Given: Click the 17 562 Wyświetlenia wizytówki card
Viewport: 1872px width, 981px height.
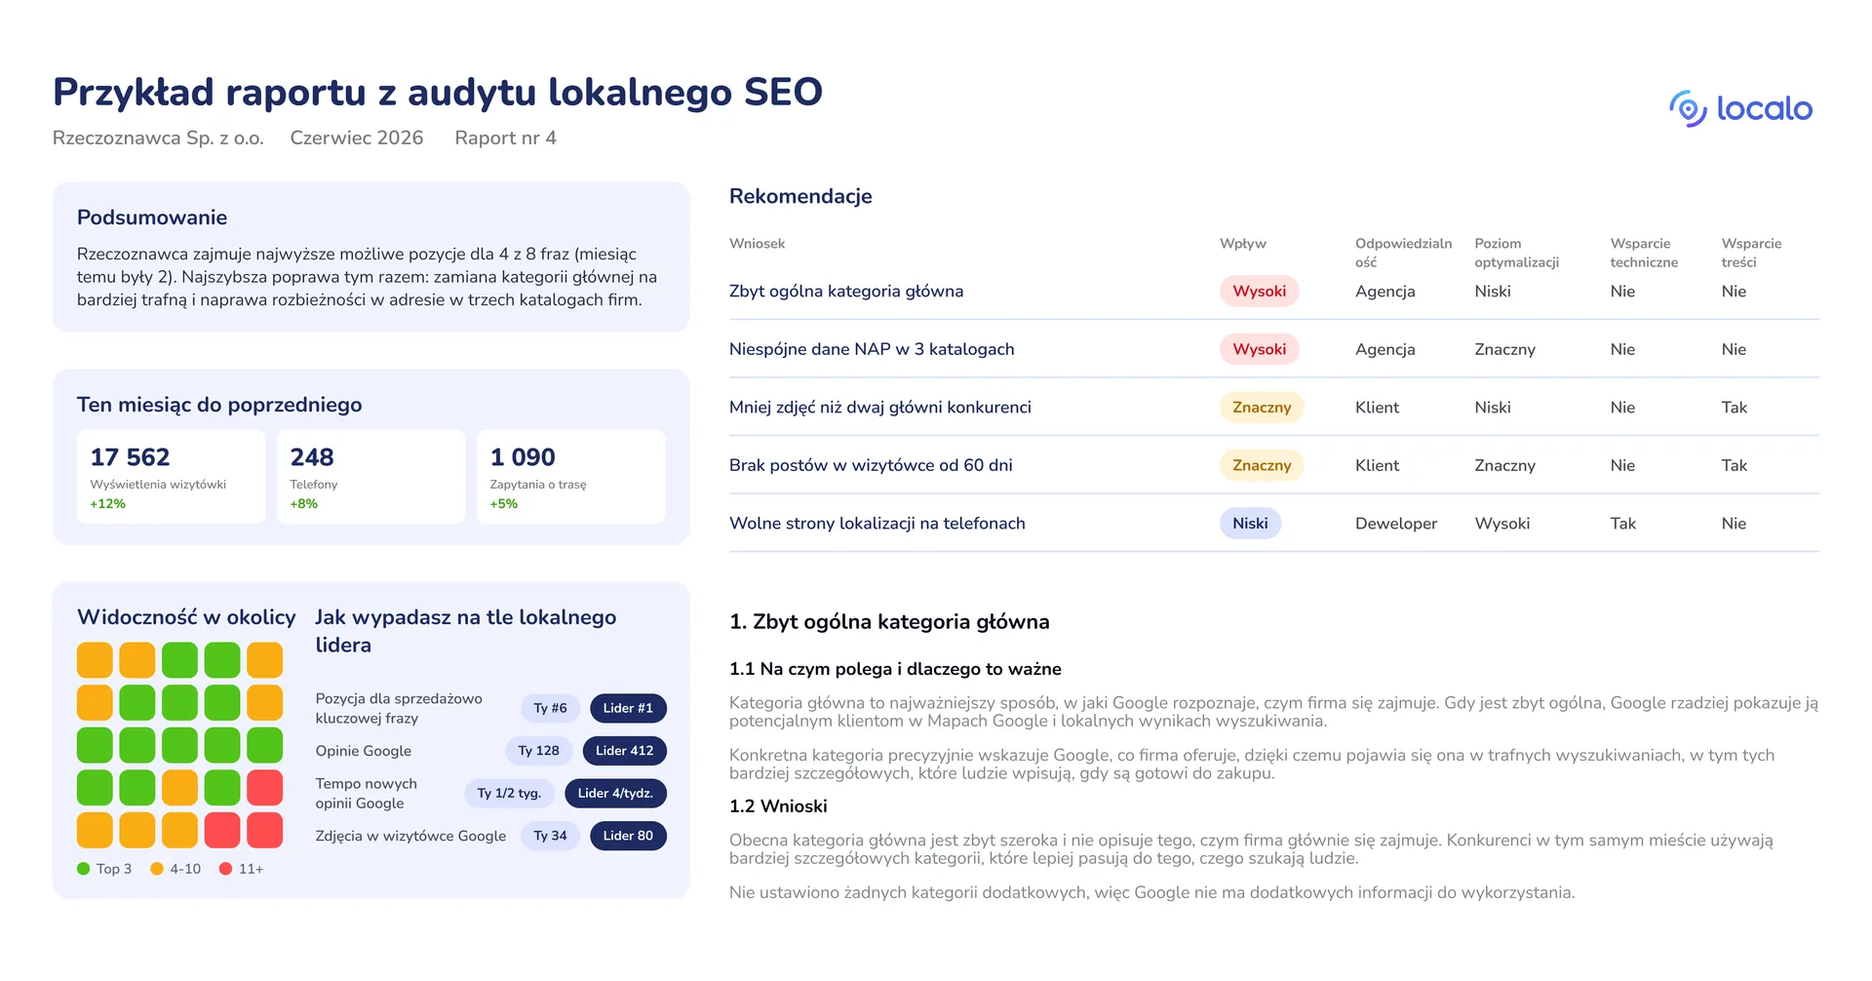Looking at the screenshot, I should click(x=171, y=477).
